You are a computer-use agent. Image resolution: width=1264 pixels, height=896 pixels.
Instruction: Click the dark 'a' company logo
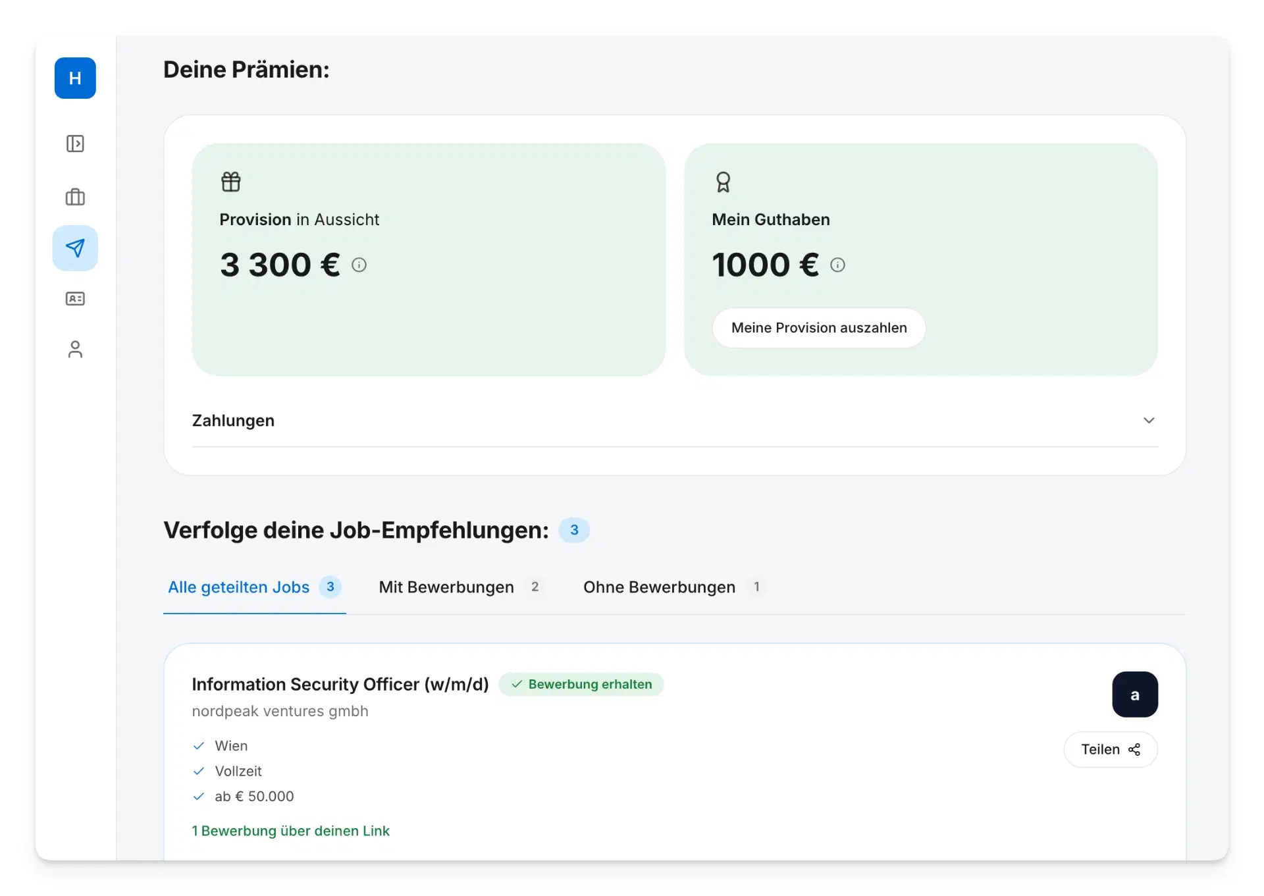click(1134, 695)
